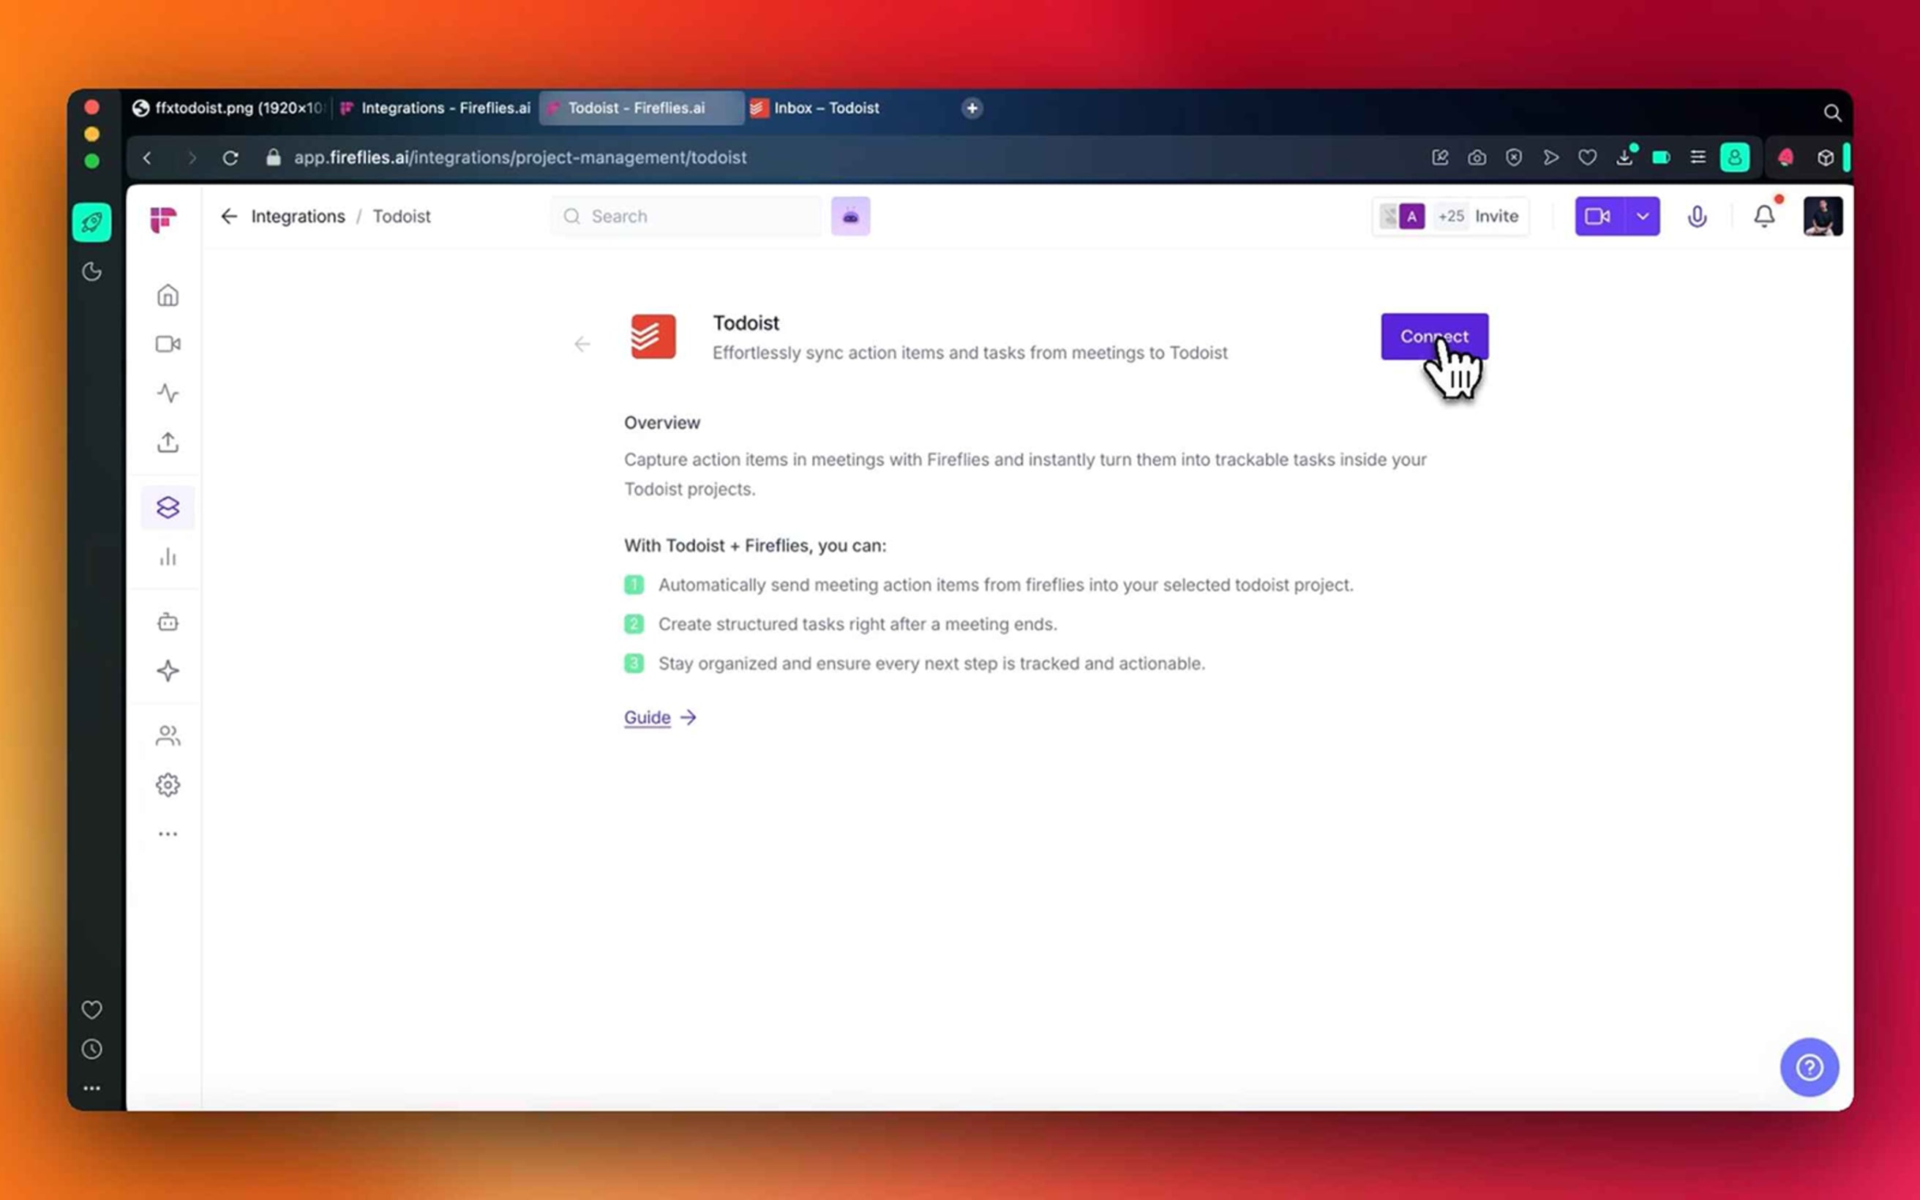The image size is (1920, 1200).
Task: Click the Connect button for Todoist
Action: pos(1433,337)
